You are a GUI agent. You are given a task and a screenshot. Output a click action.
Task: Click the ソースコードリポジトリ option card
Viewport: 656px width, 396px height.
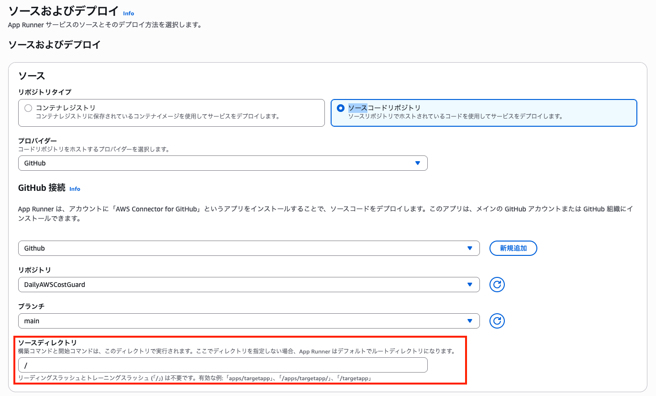(x=483, y=112)
